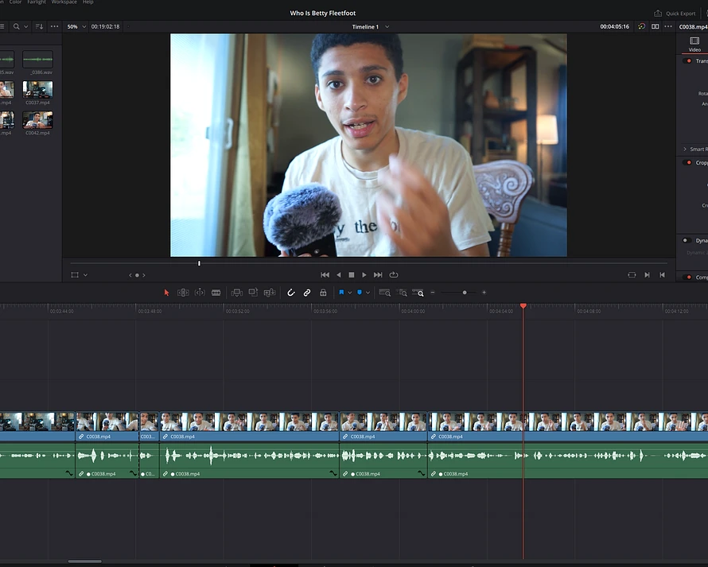
Task: Click the Quick Export button
Action: [x=675, y=13]
